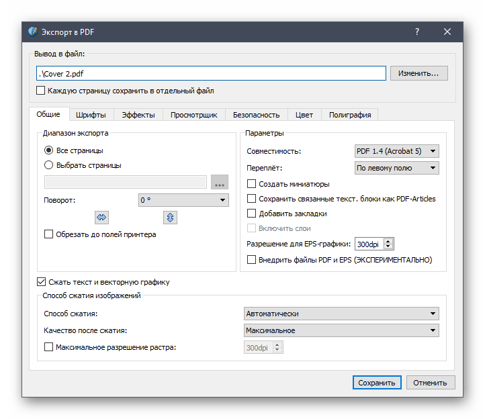Open the binding margin dropdown
The width and height of the screenshot is (485, 419).
[396, 168]
